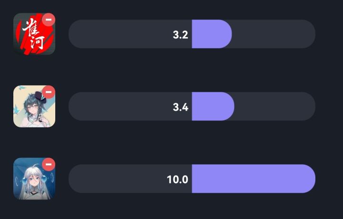The width and height of the screenshot is (343, 219).
Task: Click the green-haired character app icon
Action: [32, 108]
